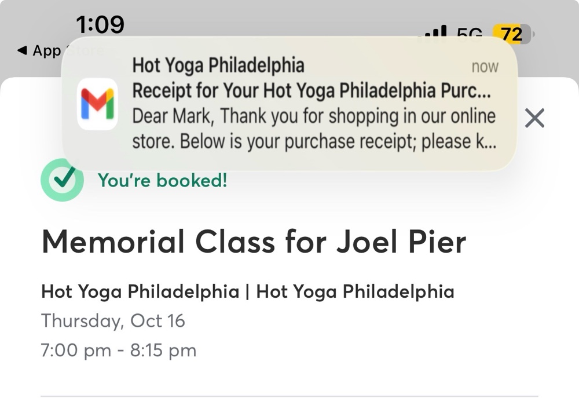Tap the Gmail icon in notification banner
579x398 pixels.
pos(97,104)
